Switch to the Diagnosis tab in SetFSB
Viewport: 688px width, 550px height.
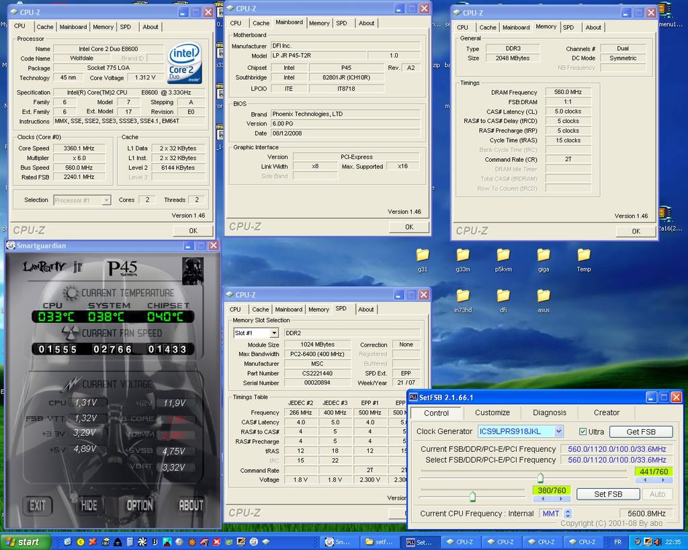[x=550, y=412]
